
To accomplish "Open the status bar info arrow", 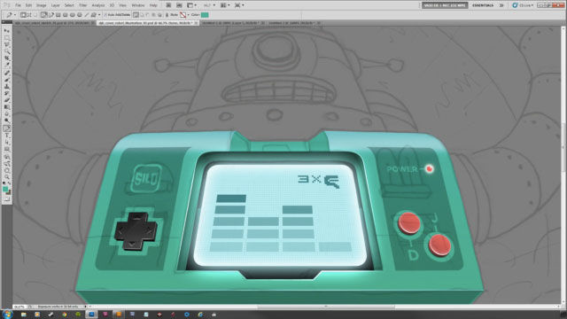I will (86, 307).
